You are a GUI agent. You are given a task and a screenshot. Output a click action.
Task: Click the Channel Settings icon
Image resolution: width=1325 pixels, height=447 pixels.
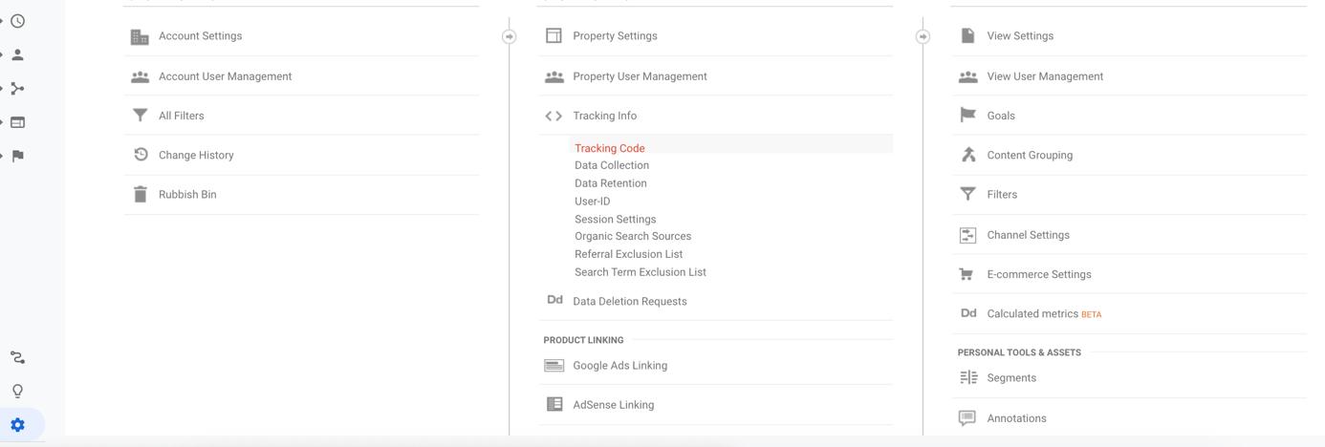pyautogui.click(x=967, y=235)
